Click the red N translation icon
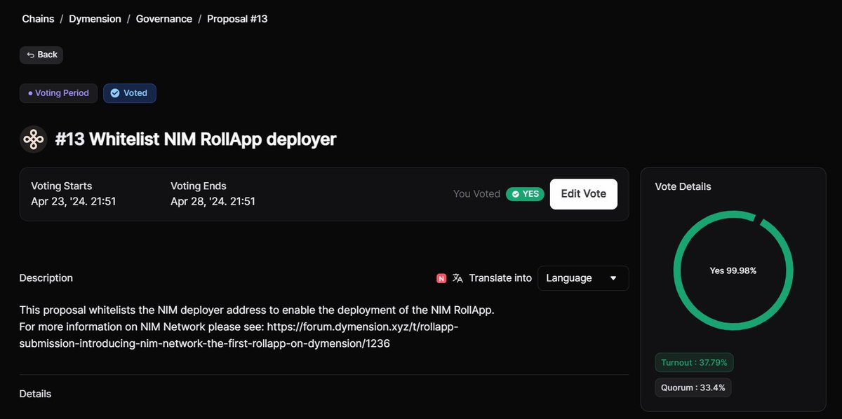This screenshot has height=419, width=842. tap(441, 278)
